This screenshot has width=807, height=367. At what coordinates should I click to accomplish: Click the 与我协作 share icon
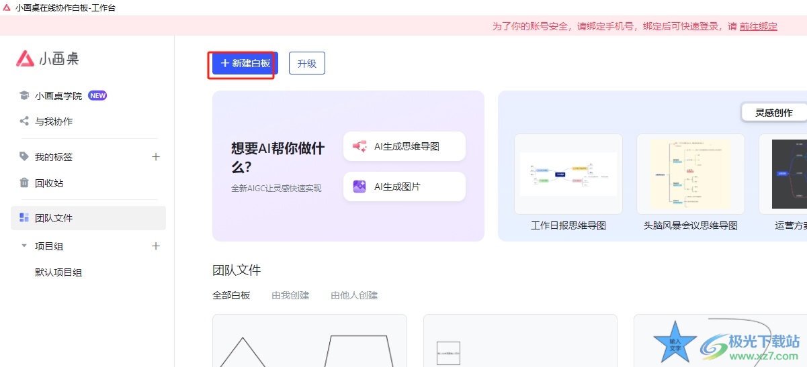tap(24, 121)
